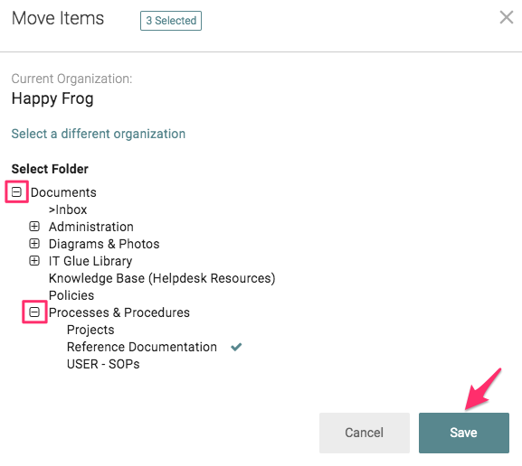
Task: Close the Move Items dialog
Action: click(x=507, y=17)
